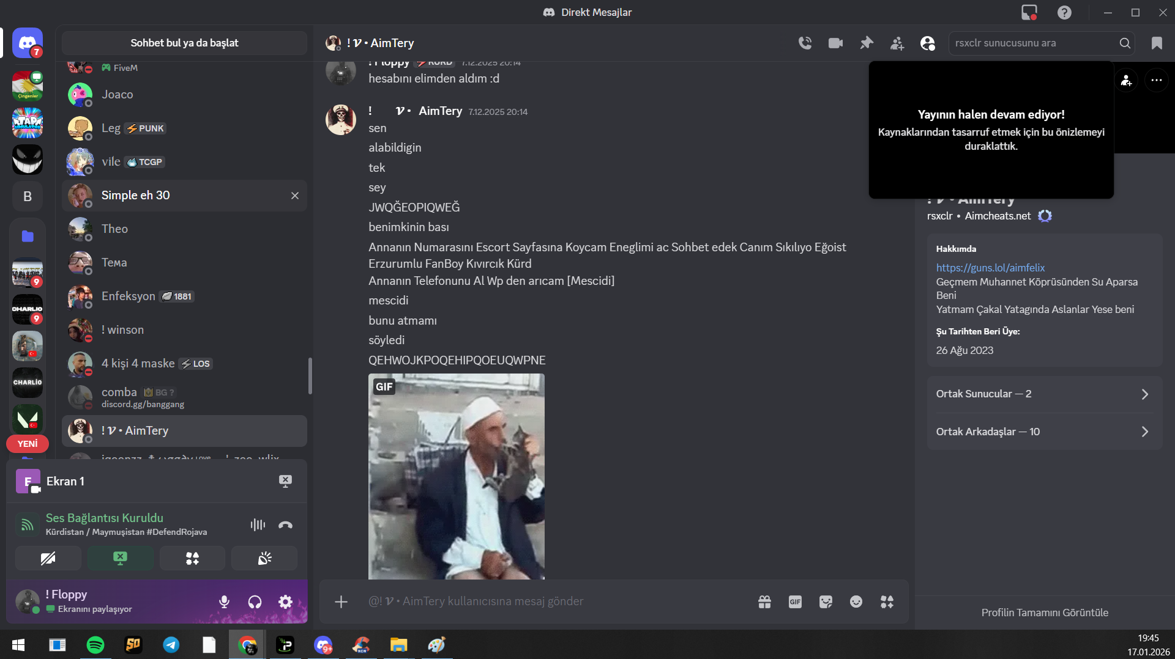Show pinned messages in this chat

(x=866, y=43)
